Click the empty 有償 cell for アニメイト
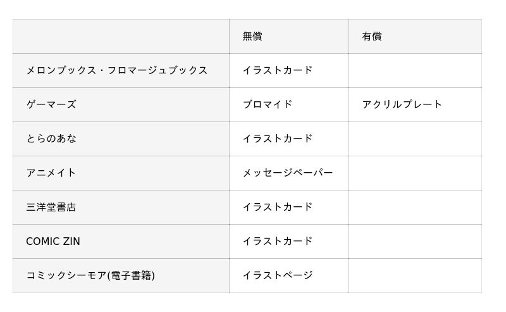Viewport: 506px width, 312px height. [415, 173]
